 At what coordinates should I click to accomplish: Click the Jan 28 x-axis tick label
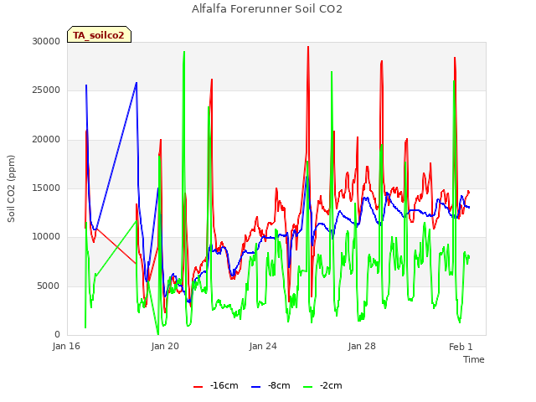pos(362,346)
